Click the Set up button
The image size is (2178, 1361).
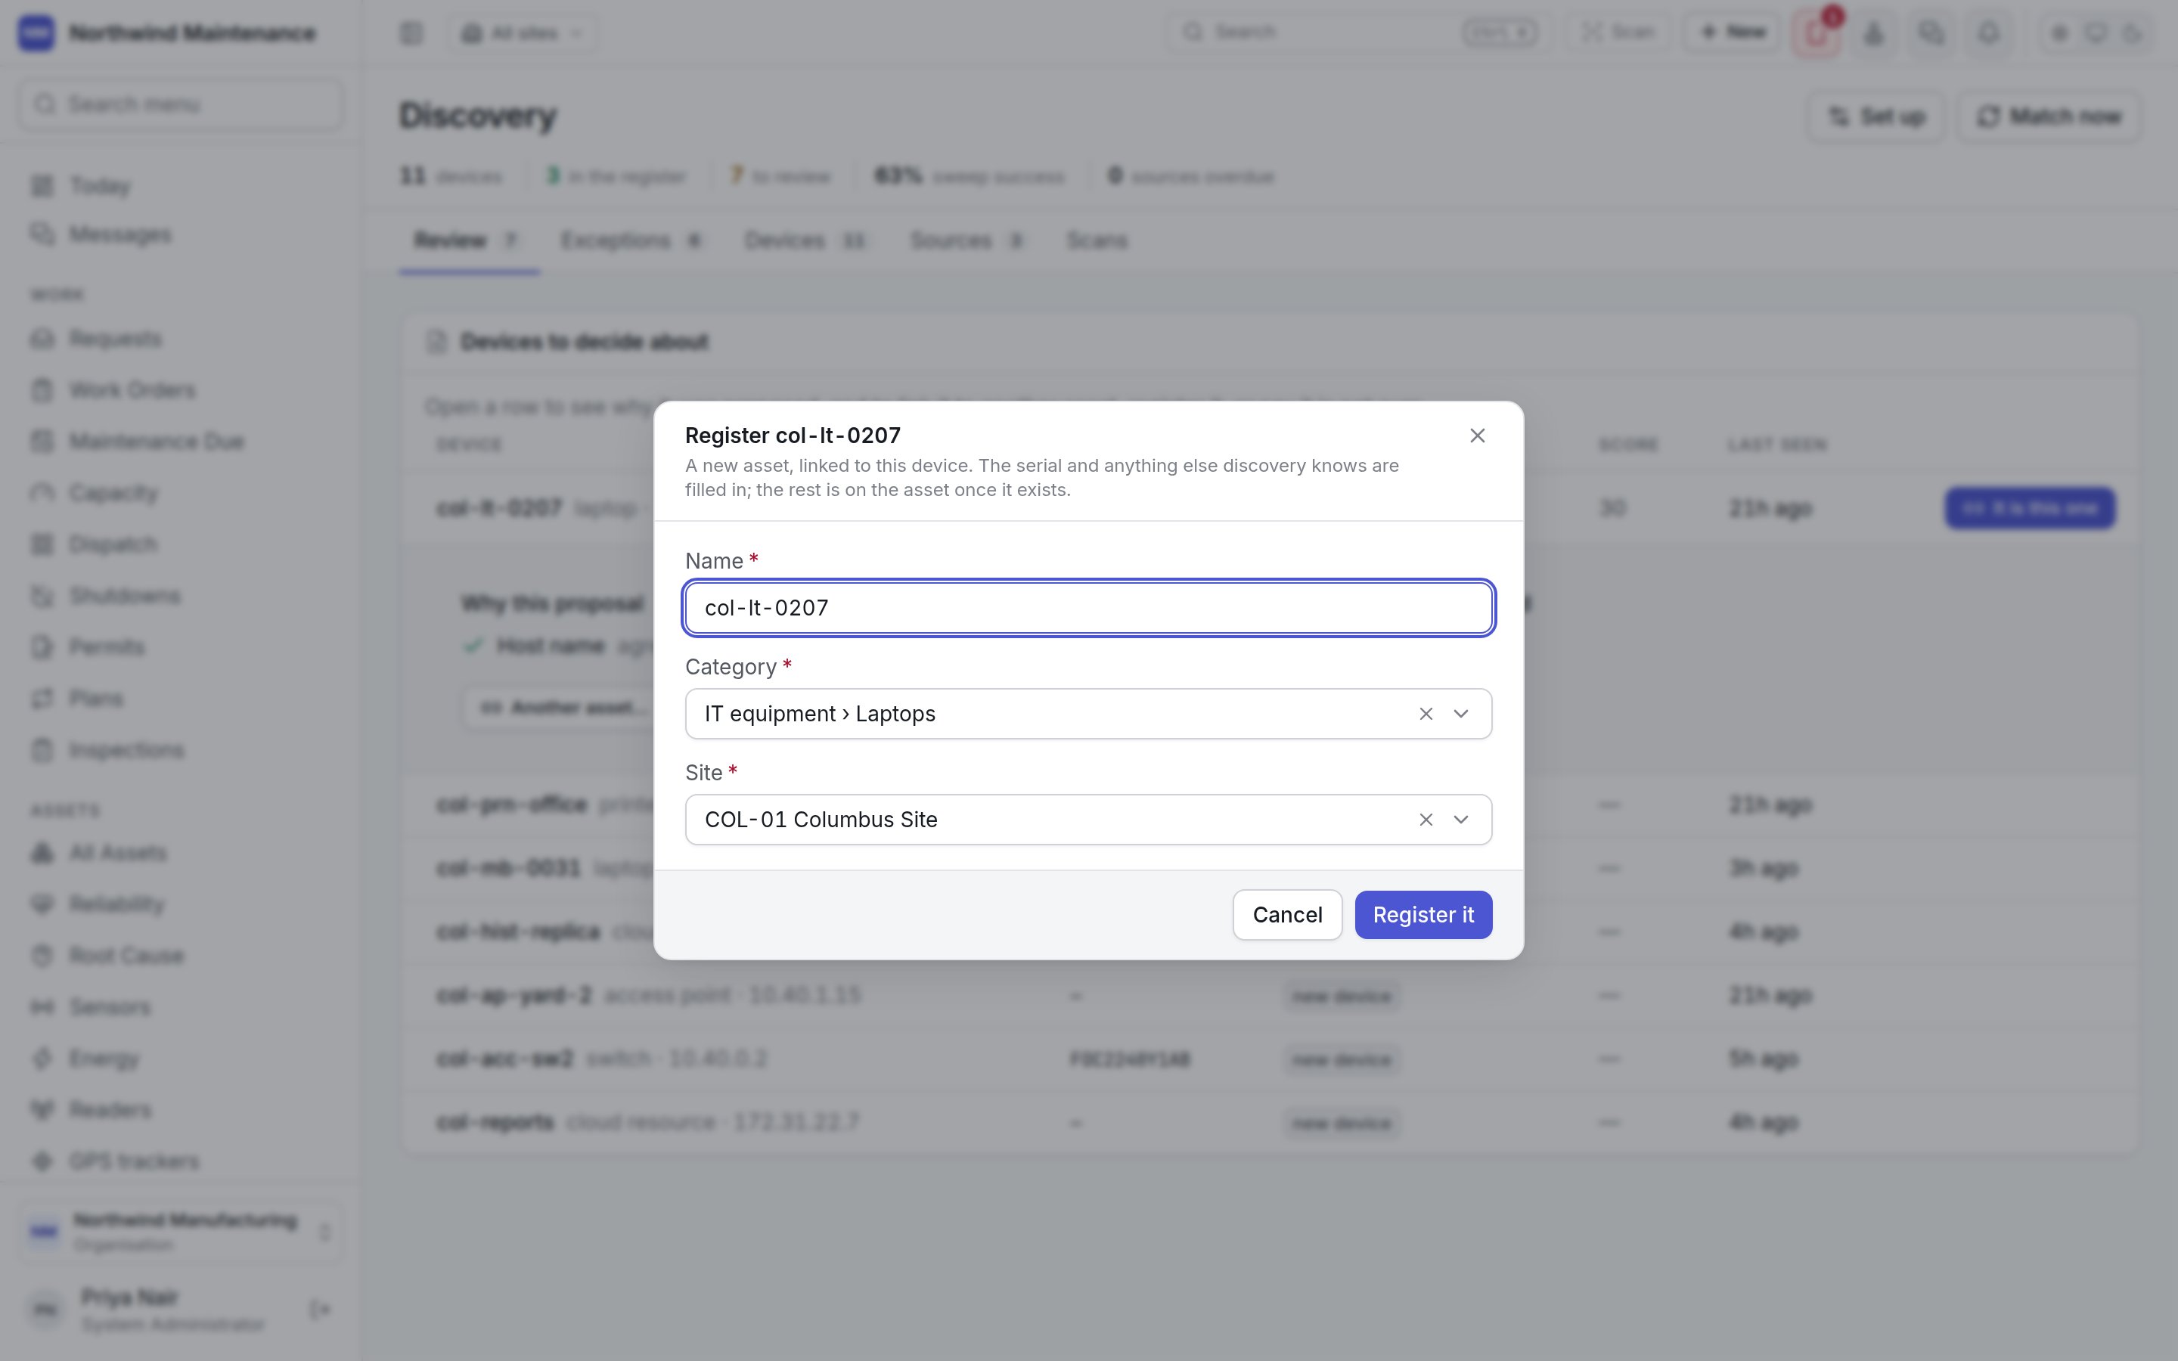1878,116
